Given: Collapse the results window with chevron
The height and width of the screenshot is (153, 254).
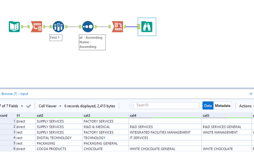Looking at the screenshot, I should pyautogui.click(x=251, y=94).
